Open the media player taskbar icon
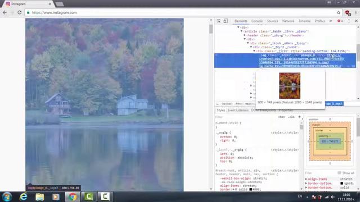360x202 pixels. (56, 197)
